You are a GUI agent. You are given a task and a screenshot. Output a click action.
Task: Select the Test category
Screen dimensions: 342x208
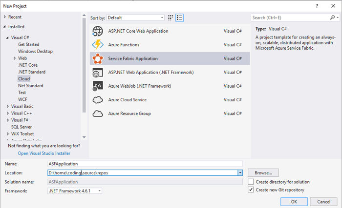tap(22, 93)
